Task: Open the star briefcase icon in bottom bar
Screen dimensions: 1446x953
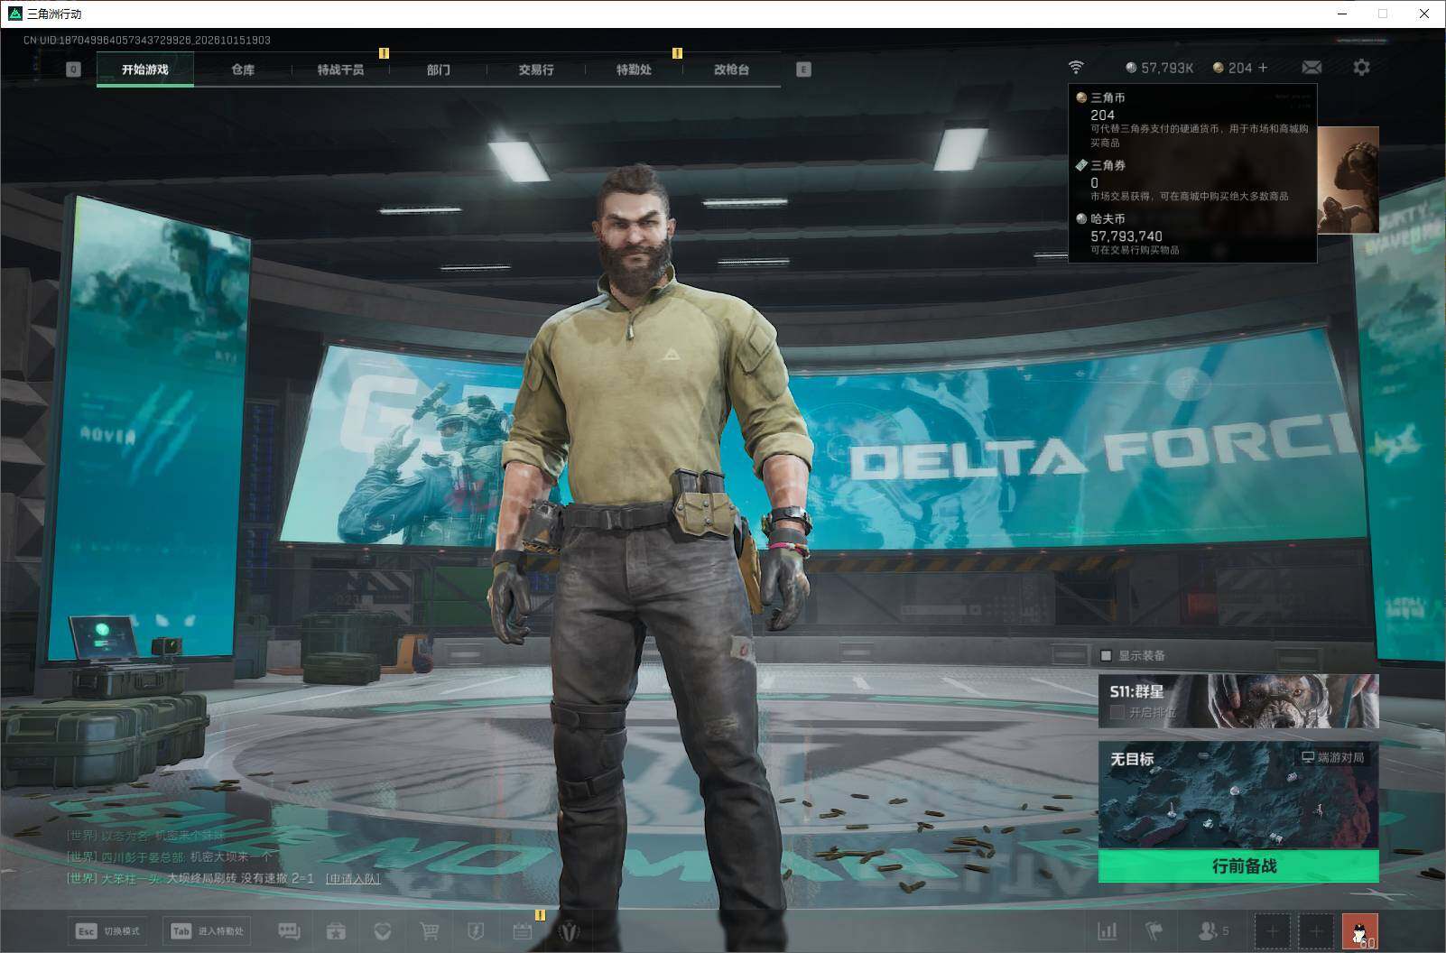Action: [336, 930]
